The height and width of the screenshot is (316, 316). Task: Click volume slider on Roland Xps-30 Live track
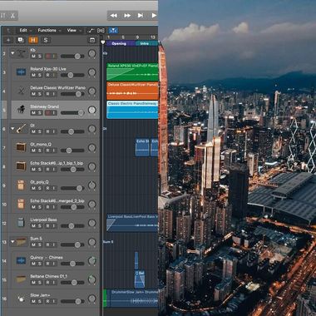tap(72, 75)
